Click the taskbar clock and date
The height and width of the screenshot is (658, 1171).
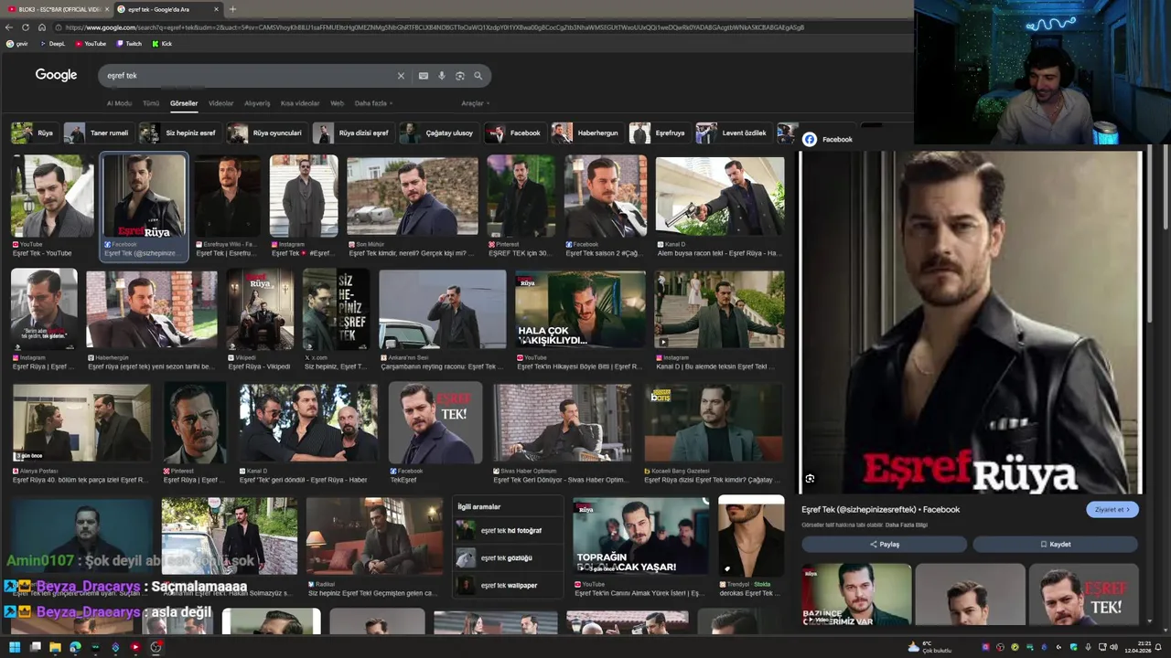pos(1137,647)
